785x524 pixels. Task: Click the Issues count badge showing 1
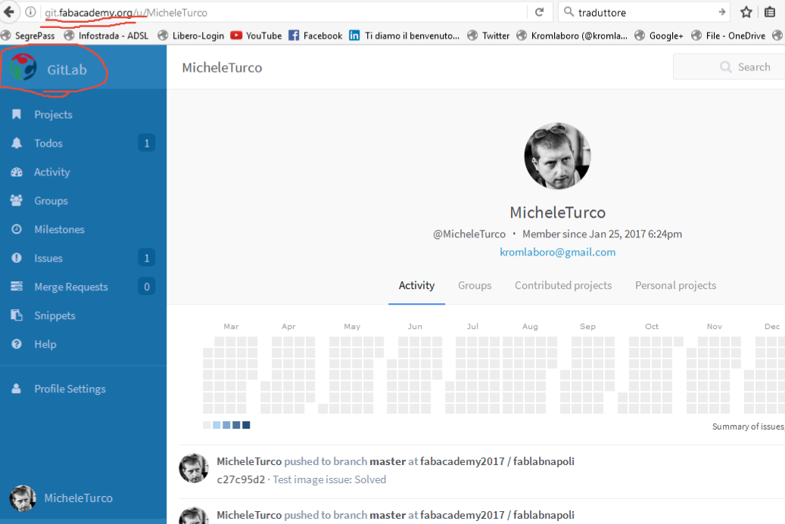147,258
